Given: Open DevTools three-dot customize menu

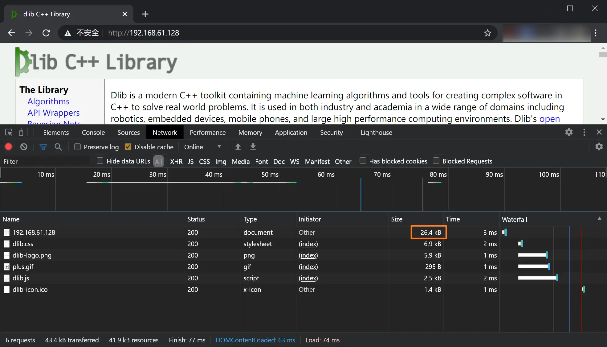Looking at the screenshot, I should [x=584, y=132].
